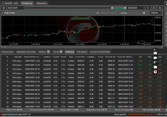Select history row with ID 2
The width and height of the screenshot is (167, 117).
coord(84,61)
